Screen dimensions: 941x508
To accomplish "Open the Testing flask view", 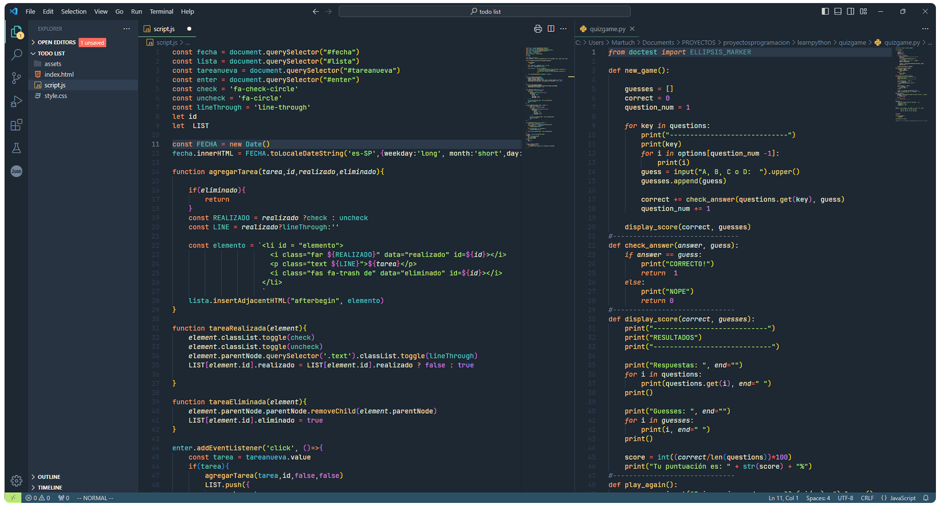I will (x=16, y=148).
